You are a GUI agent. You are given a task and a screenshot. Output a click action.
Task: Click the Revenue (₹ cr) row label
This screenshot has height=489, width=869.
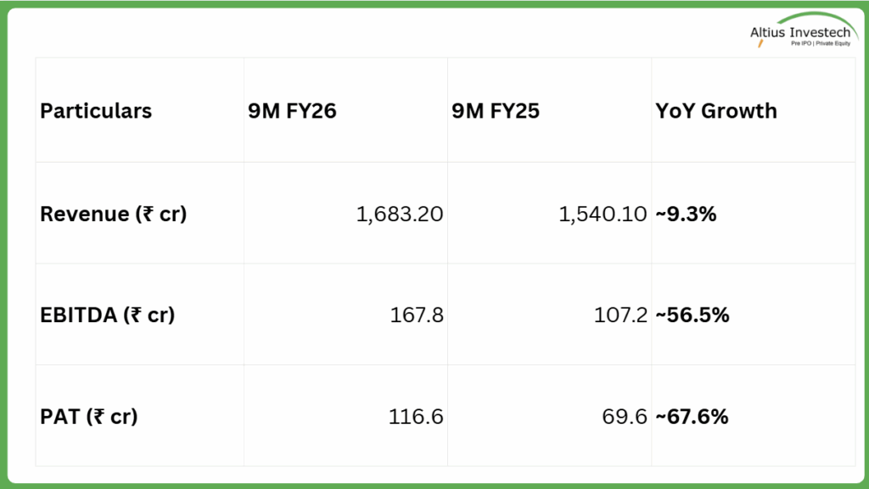(113, 214)
